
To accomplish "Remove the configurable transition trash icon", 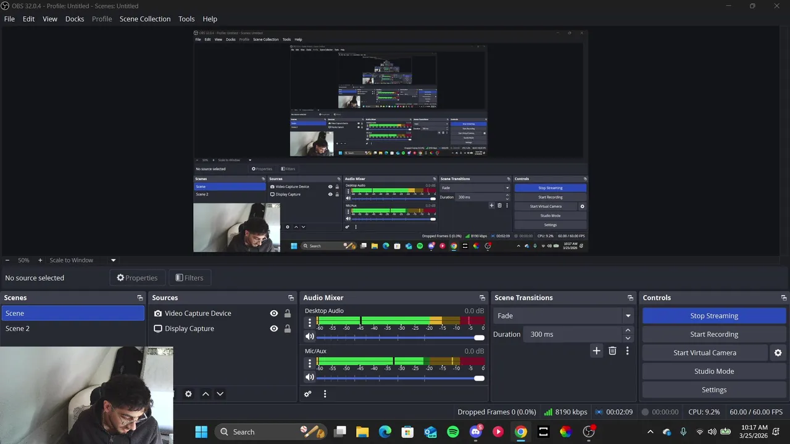I will [612, 351].
